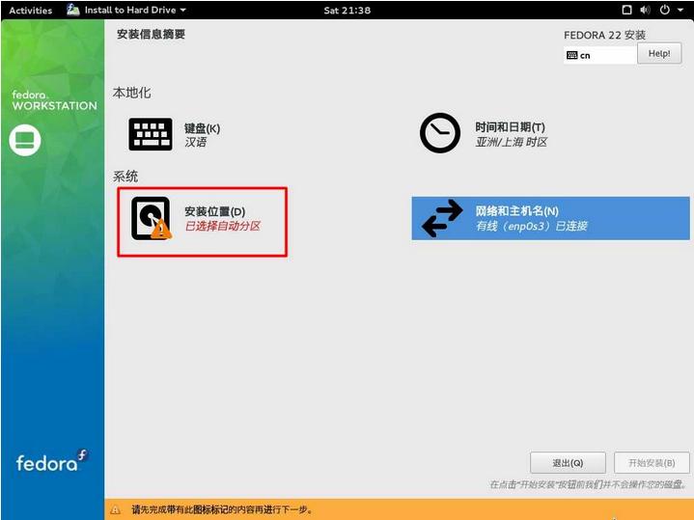Click the 时间和日期(T) label
Viewport: 694px width, 520px height.
pyautogui.click(x=511, y=127)
